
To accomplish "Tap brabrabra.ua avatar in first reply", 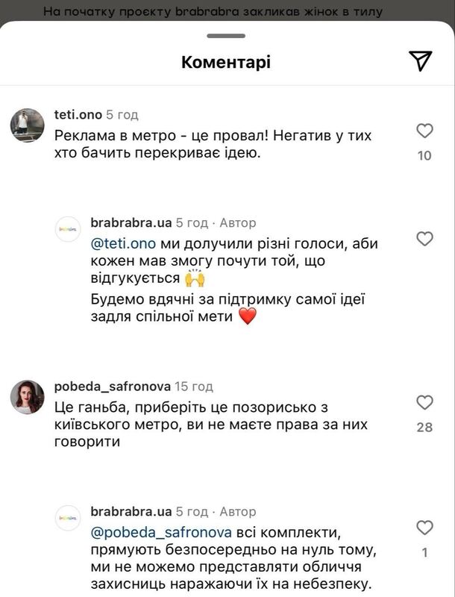I will (x=68, y=230).
